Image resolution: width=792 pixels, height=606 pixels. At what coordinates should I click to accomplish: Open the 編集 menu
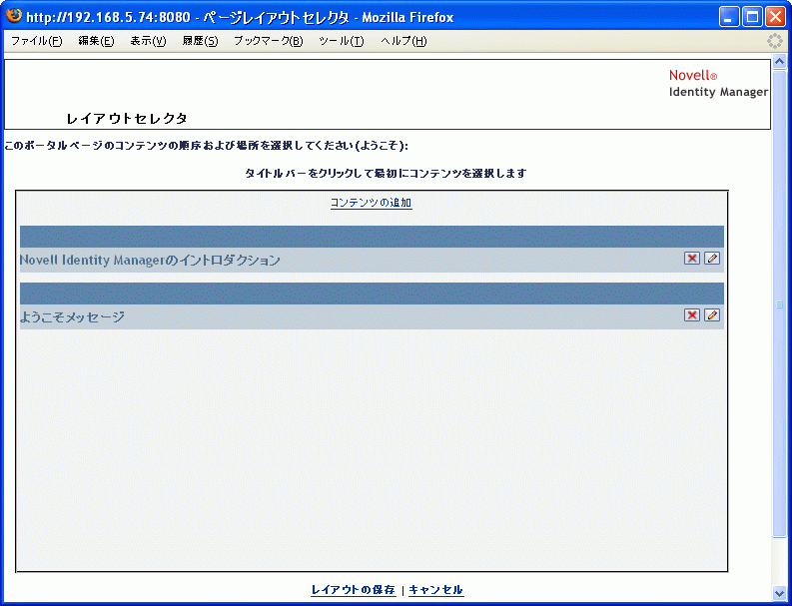tap(96, 41)
